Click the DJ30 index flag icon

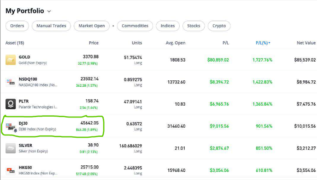click(x=10, y=127)
